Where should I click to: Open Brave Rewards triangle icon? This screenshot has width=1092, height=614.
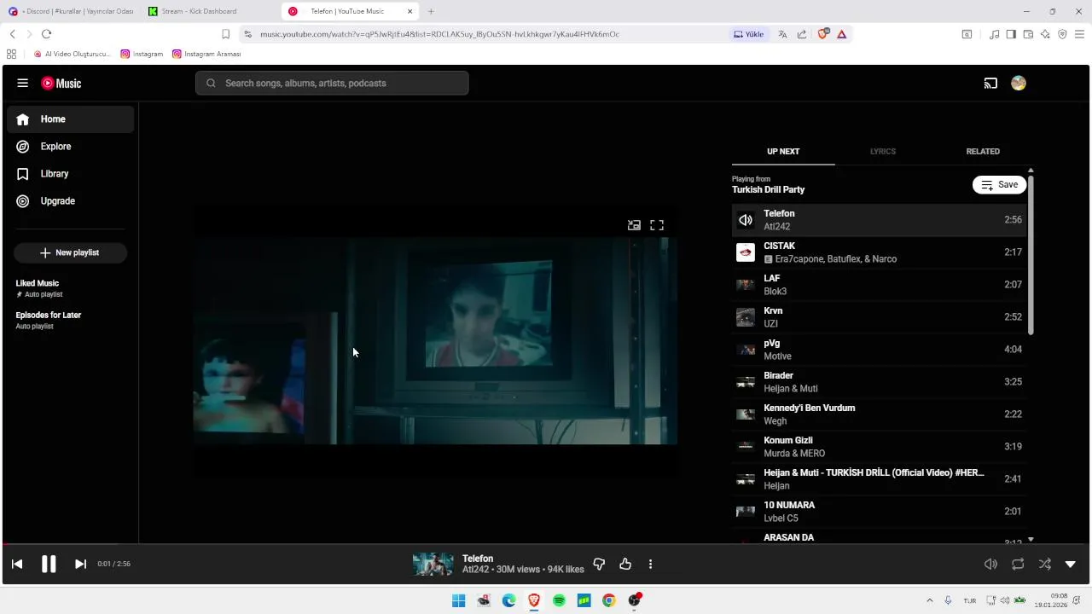click(841, 34)
